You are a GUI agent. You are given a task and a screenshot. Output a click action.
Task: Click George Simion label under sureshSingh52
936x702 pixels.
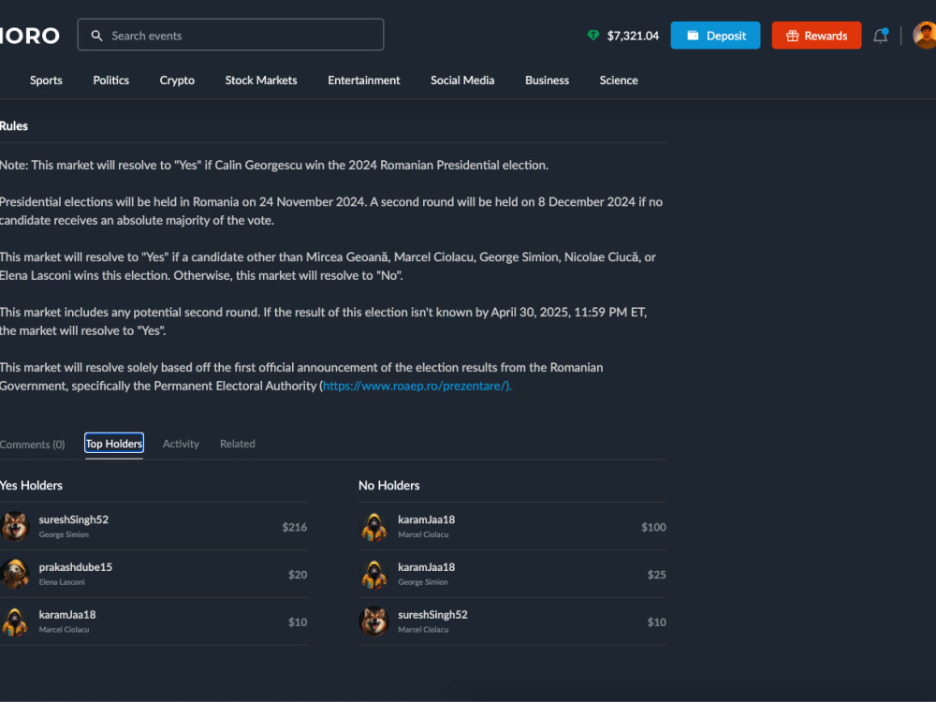point(64,534)
